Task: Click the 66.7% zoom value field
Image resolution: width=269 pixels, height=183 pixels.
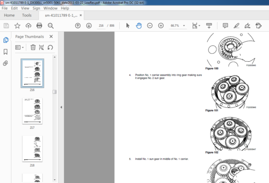Action: tap(175, 26)
